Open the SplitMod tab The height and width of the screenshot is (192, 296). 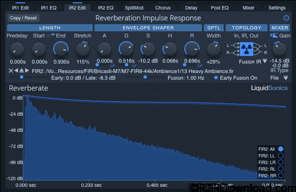pyautogui.click(x=134, y=8)
